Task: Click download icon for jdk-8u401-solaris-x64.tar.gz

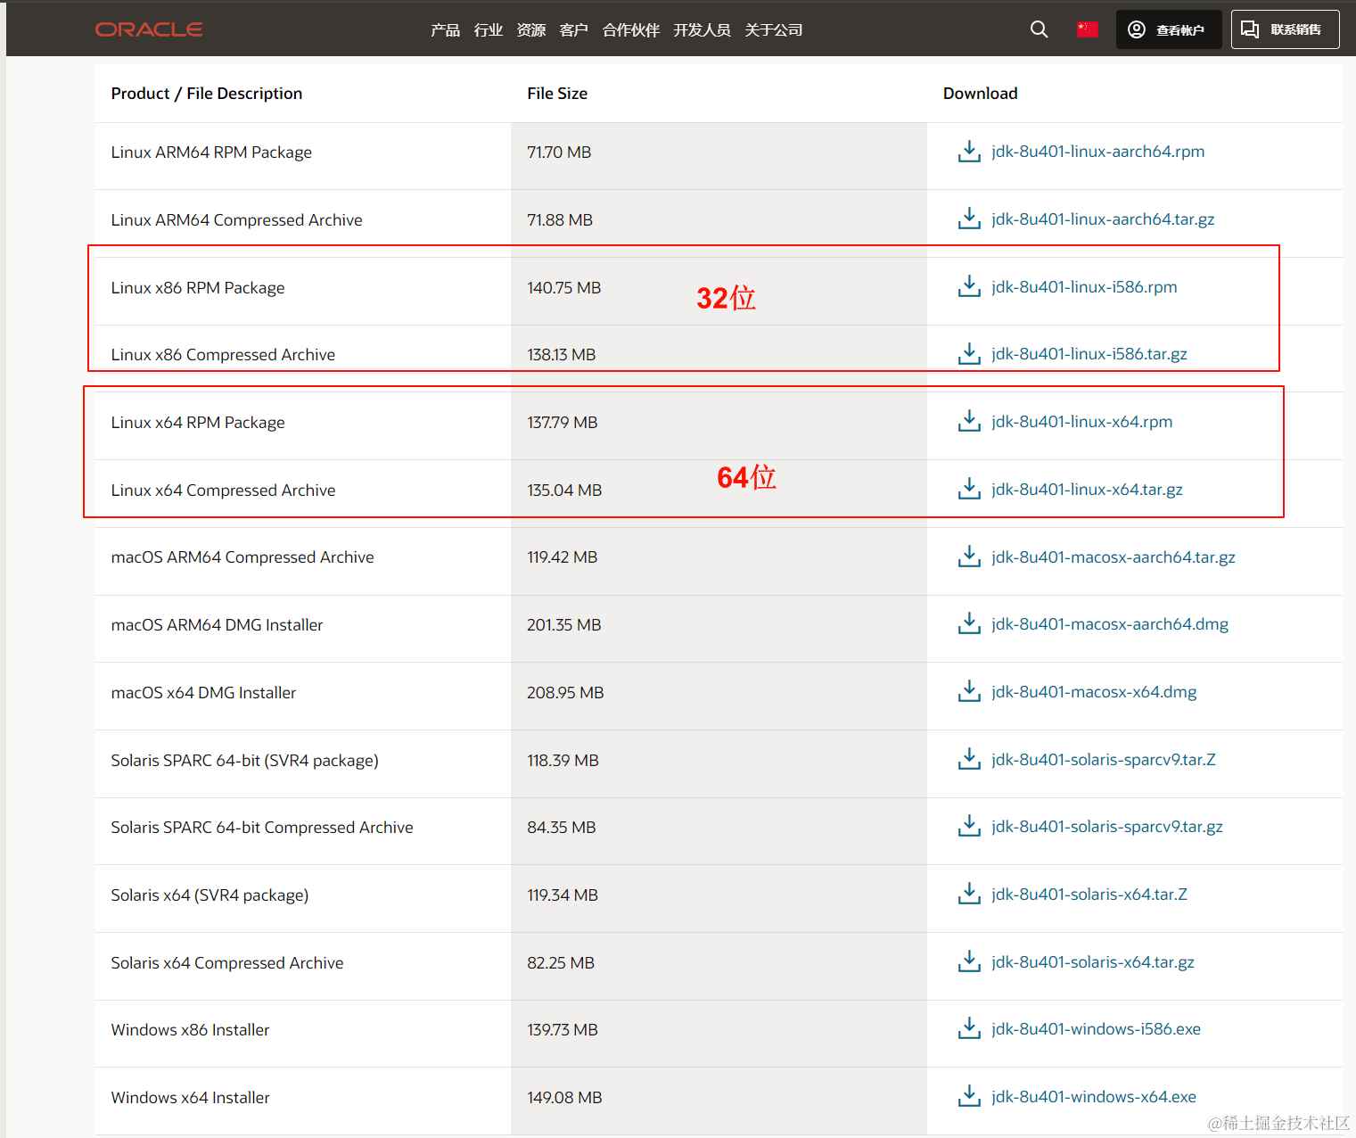Action: [x=969, y=961]
